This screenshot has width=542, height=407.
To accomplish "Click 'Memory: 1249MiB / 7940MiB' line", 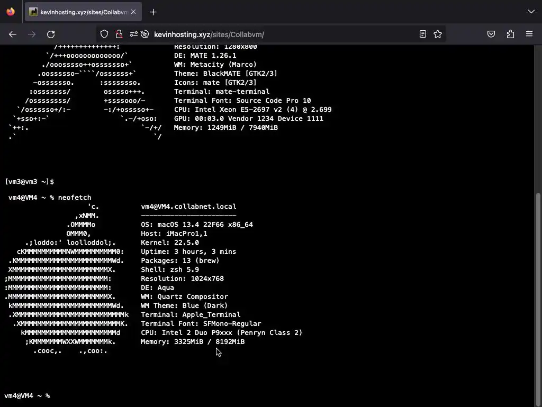I will (225, 127).
